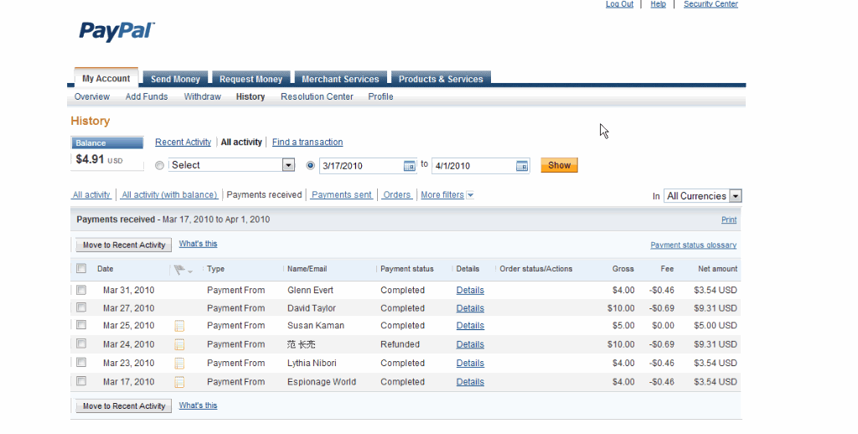Go to Resolution Center submenu item
Image resolution: width=858 pixels, height=434 pixels.
tap(317, 96)
